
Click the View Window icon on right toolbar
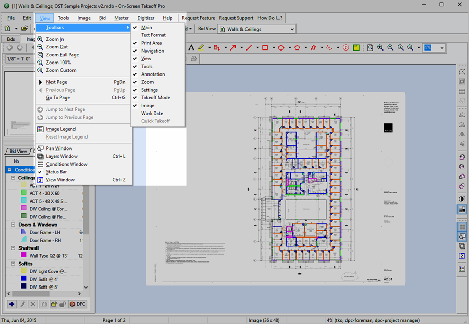(462, 256)
